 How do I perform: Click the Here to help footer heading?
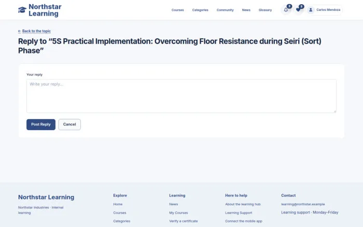pos(236,195)
